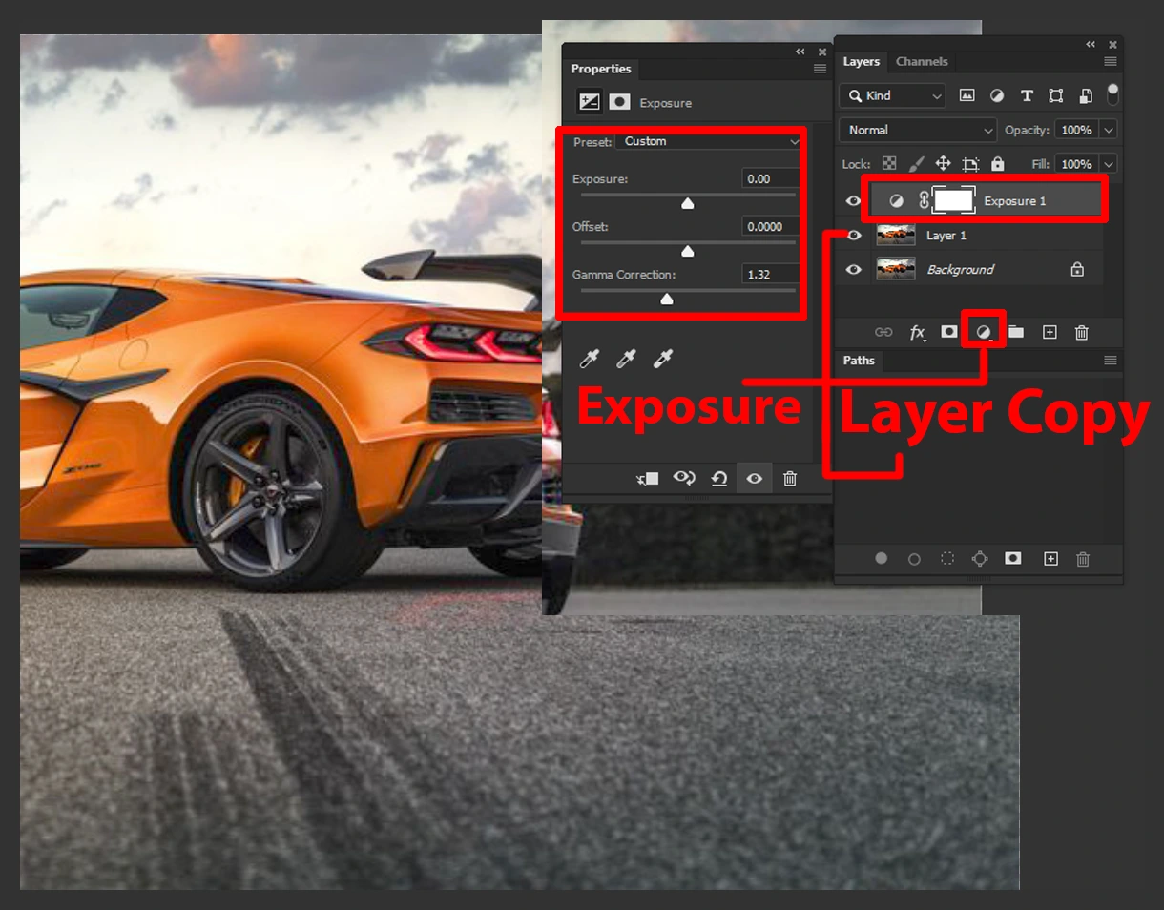Toggle adjustment visibility eye in Properties
1164x910 pixels.
(x=754, y=479)
